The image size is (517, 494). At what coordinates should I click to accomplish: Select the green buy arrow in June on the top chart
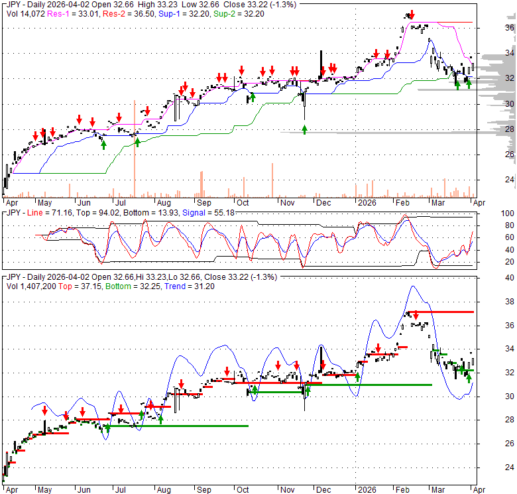[x=104, y=144]
